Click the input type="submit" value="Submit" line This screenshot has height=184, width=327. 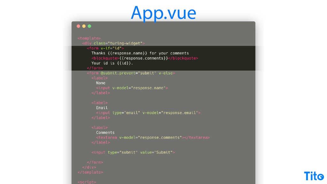pos(133,152)
